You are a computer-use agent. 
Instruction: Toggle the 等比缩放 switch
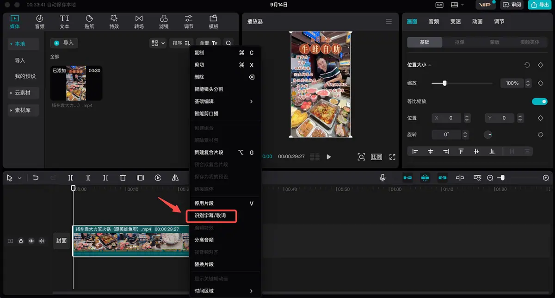(539, 101)
